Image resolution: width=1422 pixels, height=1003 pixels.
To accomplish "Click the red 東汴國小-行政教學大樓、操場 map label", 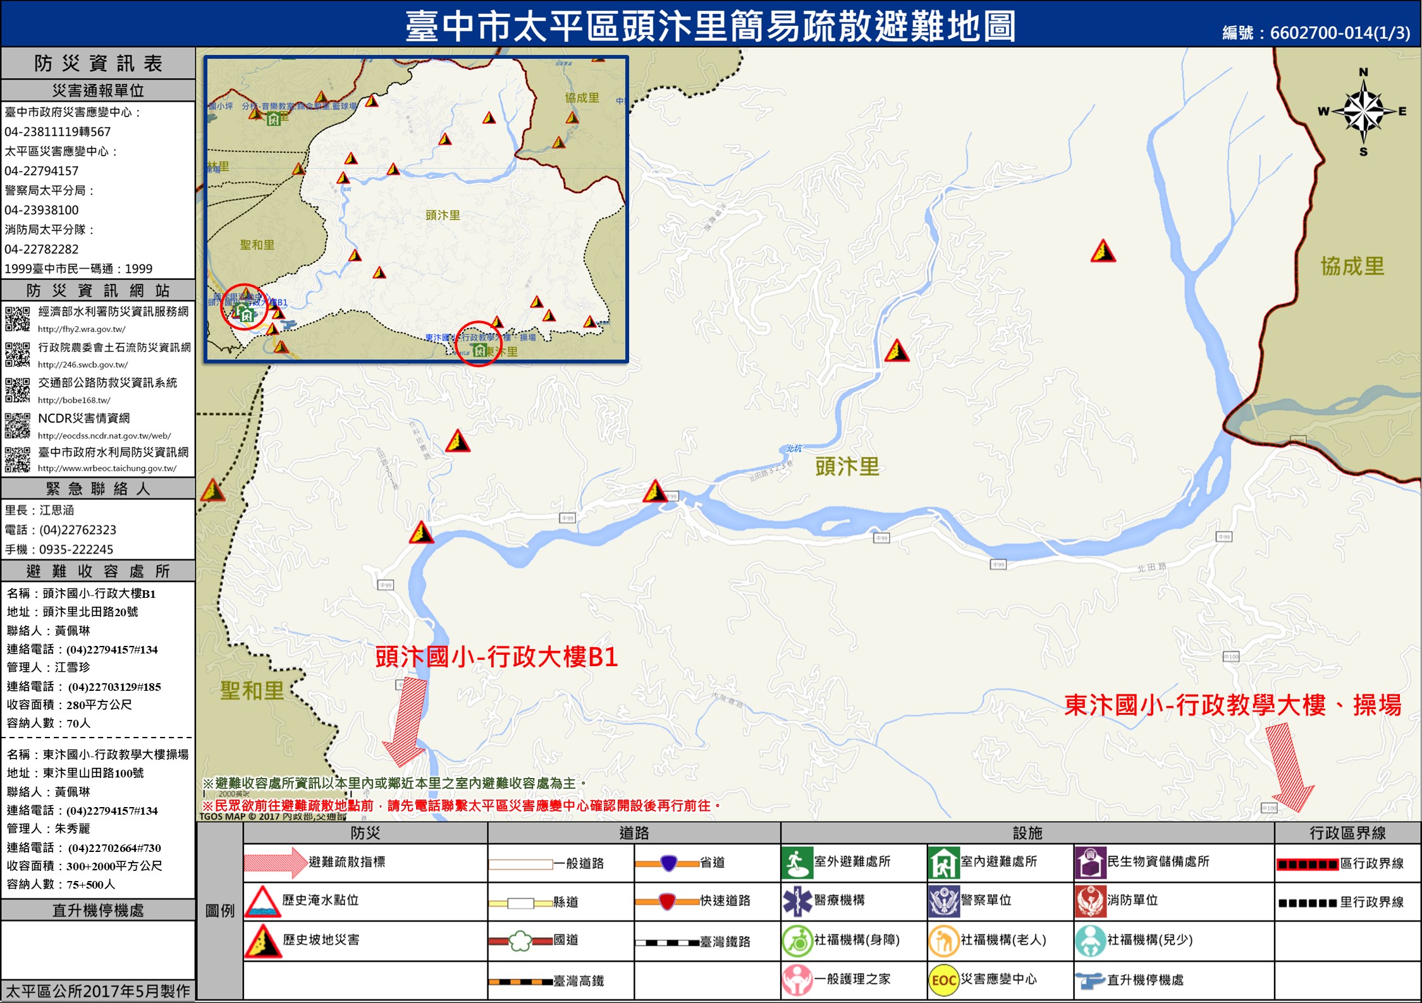I will 1232,705.
